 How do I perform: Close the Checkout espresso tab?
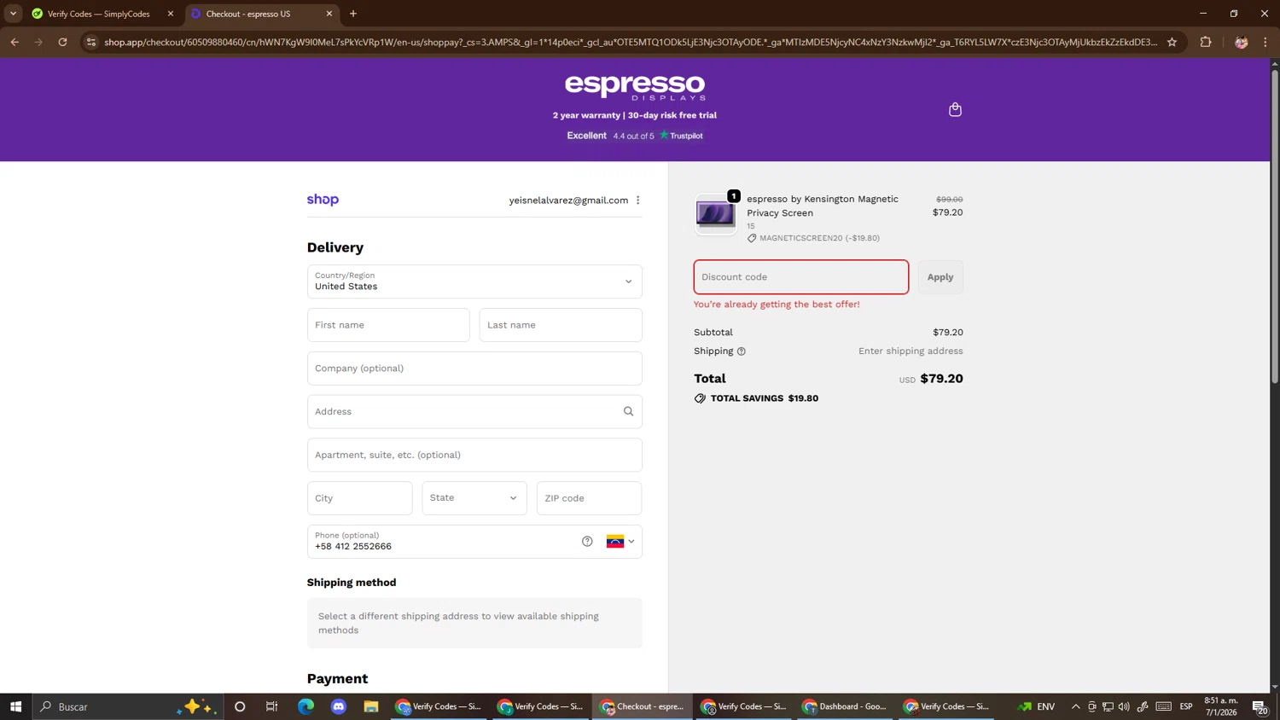[x=329, y=14]
